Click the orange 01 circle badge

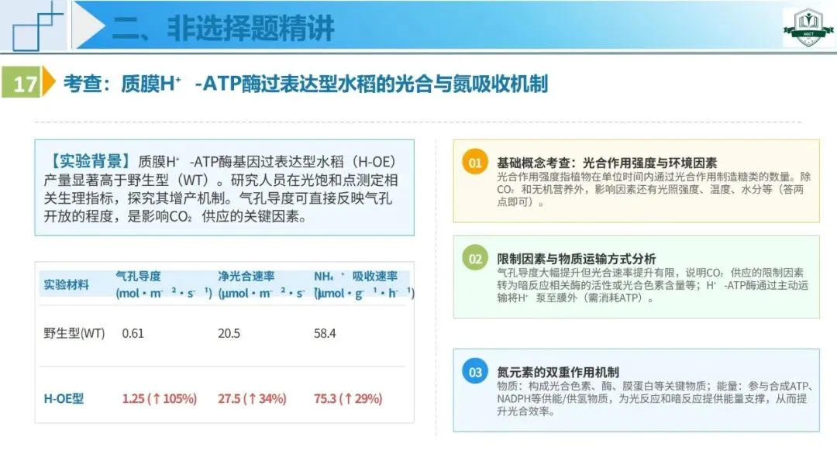point(474,162)
